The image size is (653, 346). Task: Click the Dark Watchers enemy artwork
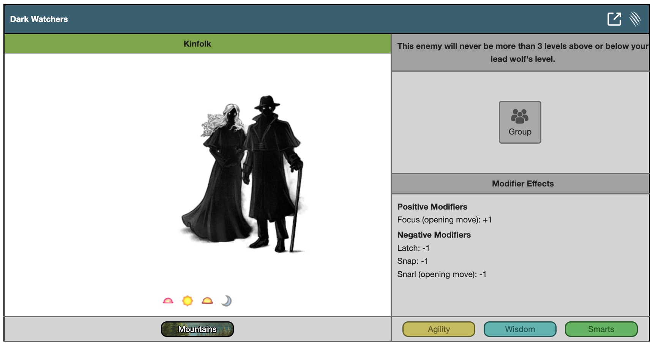click(243, 174)
